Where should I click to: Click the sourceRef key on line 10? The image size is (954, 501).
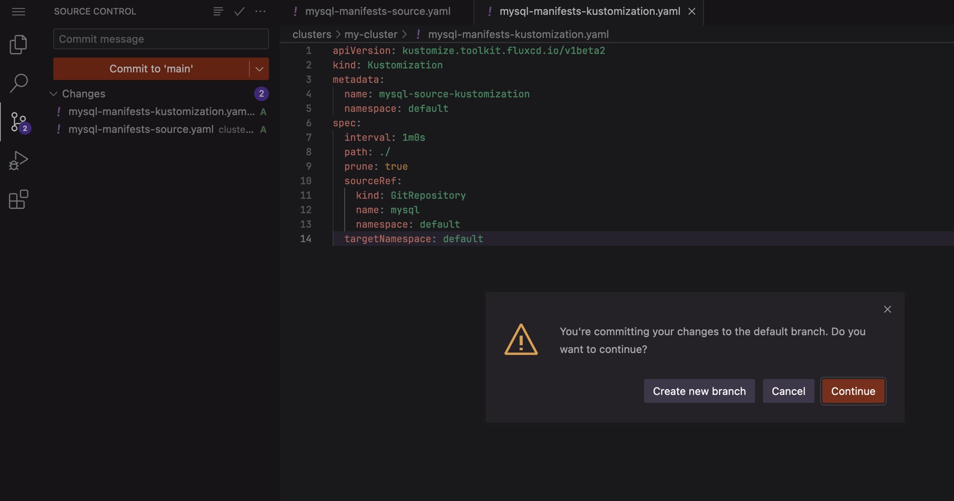(371, 181)
